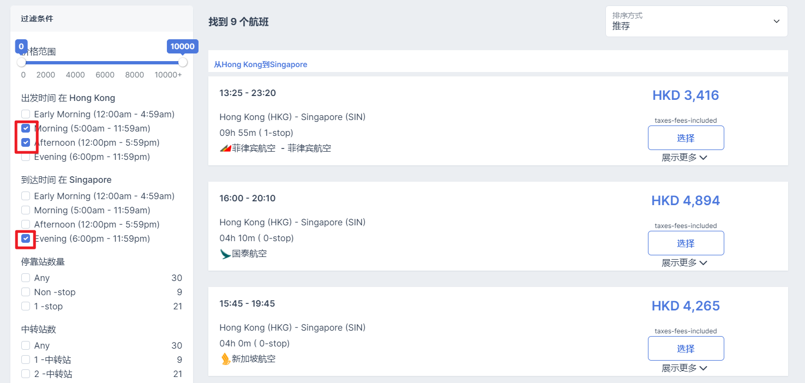The height and width of the screenshot is (383, 805).
Task: Check the 1-stop filter option
Action: coord(26,307)
